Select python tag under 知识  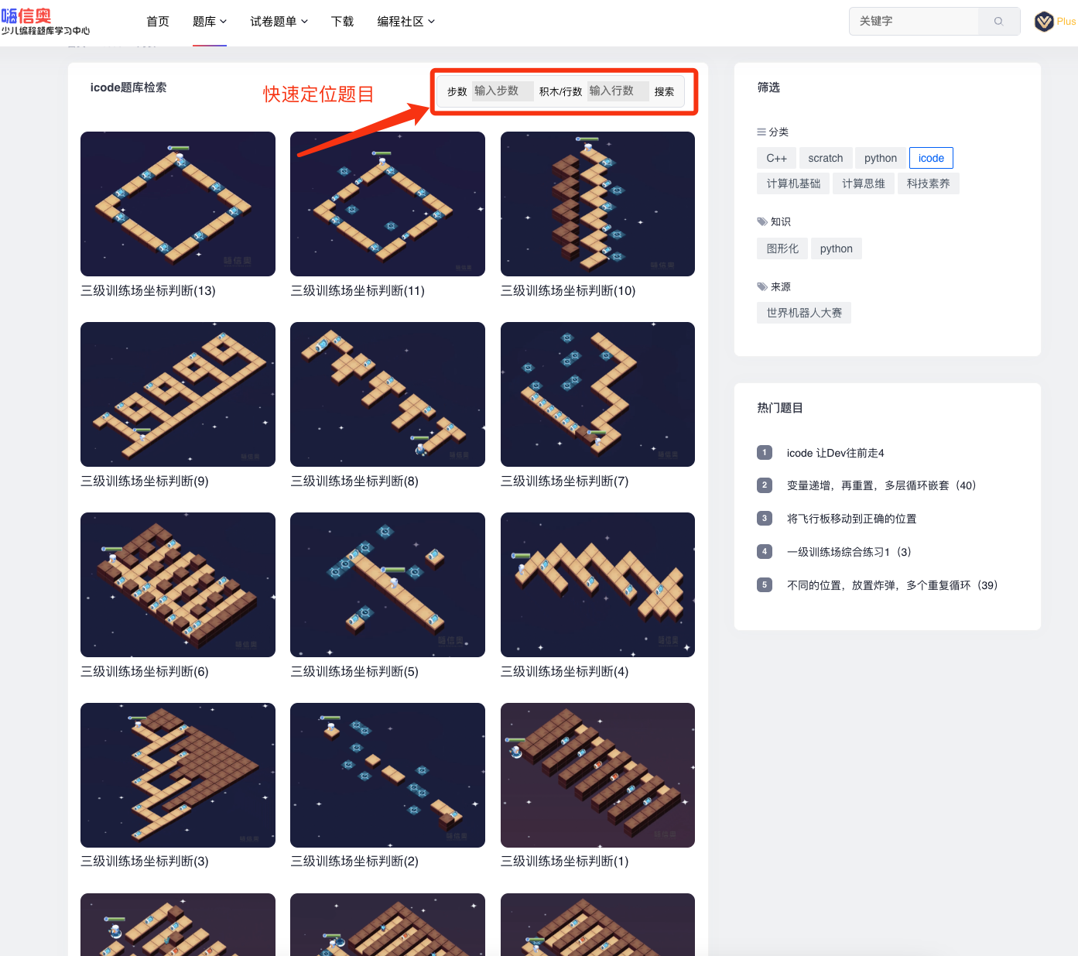tap(837, 248)
